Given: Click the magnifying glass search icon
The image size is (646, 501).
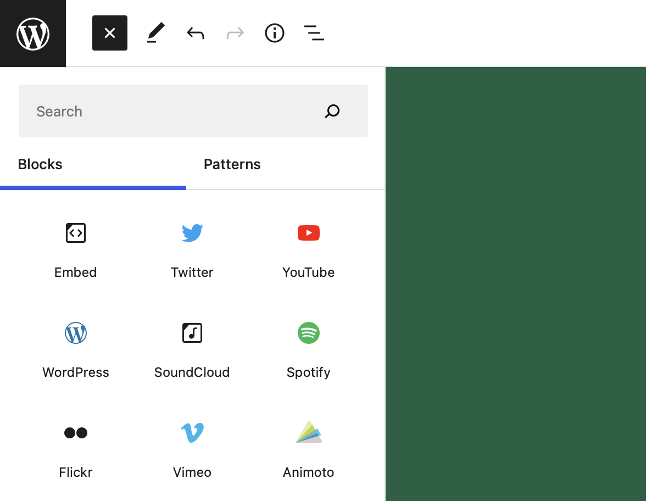Looking at the screenshot, I should pyautogui.click(x=332, y=112).
